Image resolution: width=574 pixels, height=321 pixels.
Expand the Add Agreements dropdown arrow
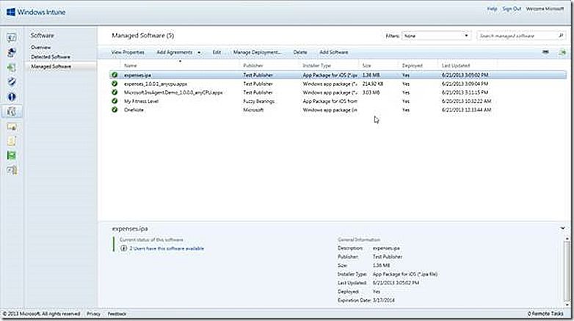pyautogui.click(x=199, y=53)
